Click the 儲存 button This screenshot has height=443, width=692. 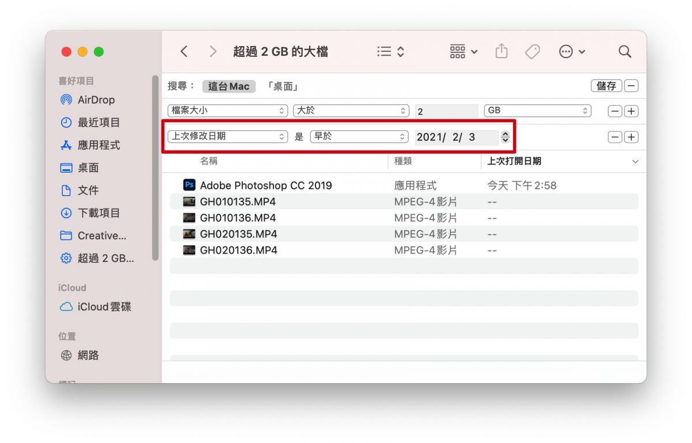coord(607,86)
